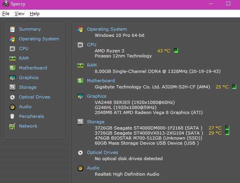
Task: Select Operating System in the left sidebar
Action: (x=39, y=39)
